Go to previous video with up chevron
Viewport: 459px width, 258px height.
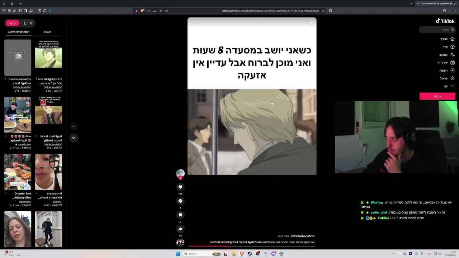pyautogui.click(x=74, y=126)
